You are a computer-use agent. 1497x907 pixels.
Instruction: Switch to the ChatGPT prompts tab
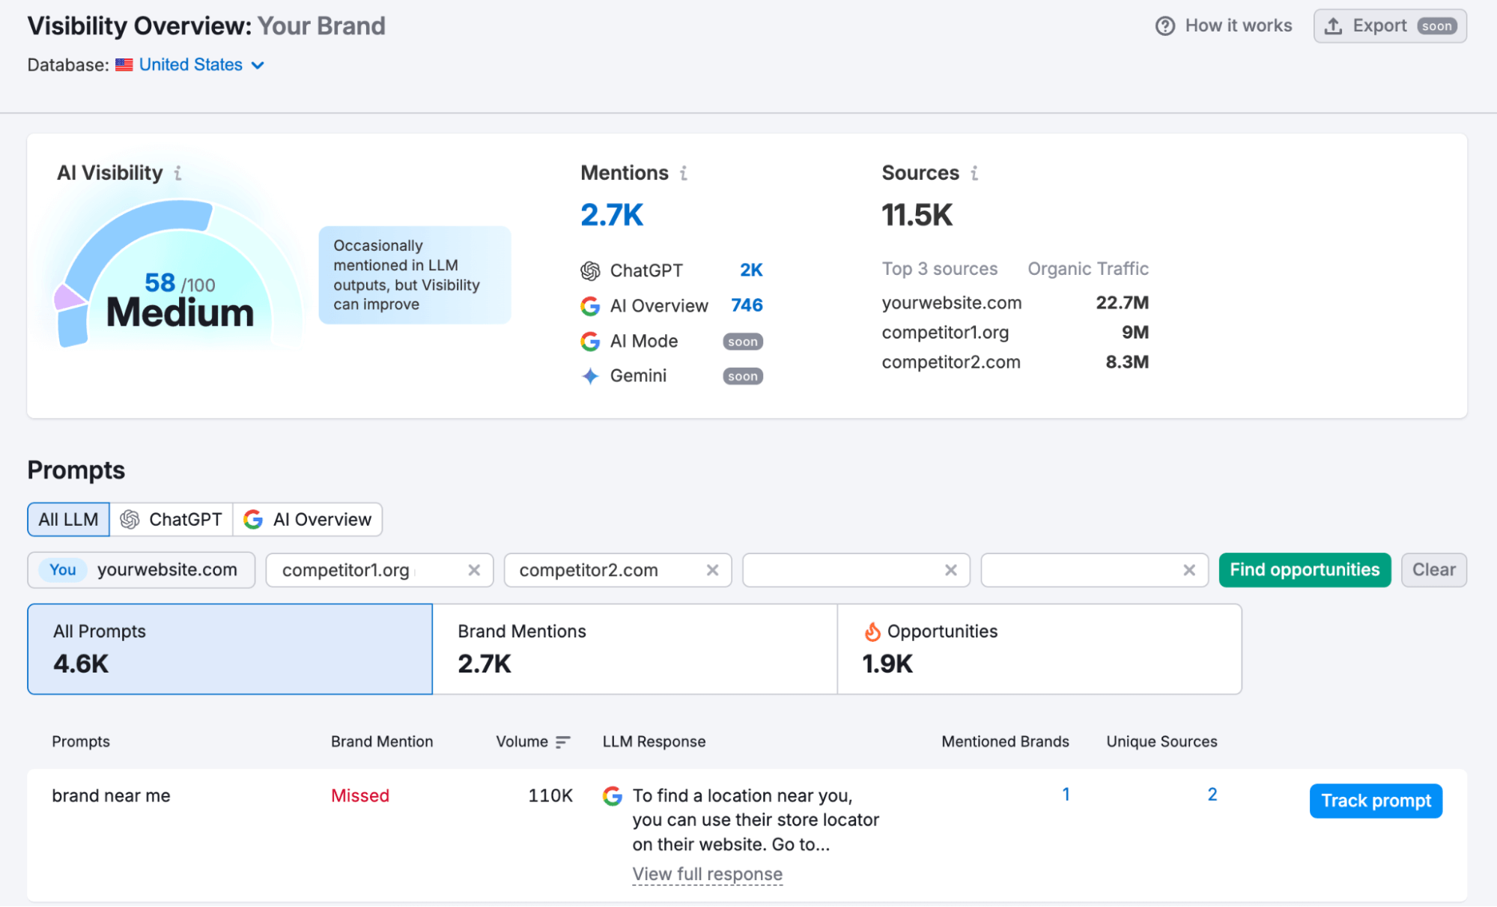171,519
